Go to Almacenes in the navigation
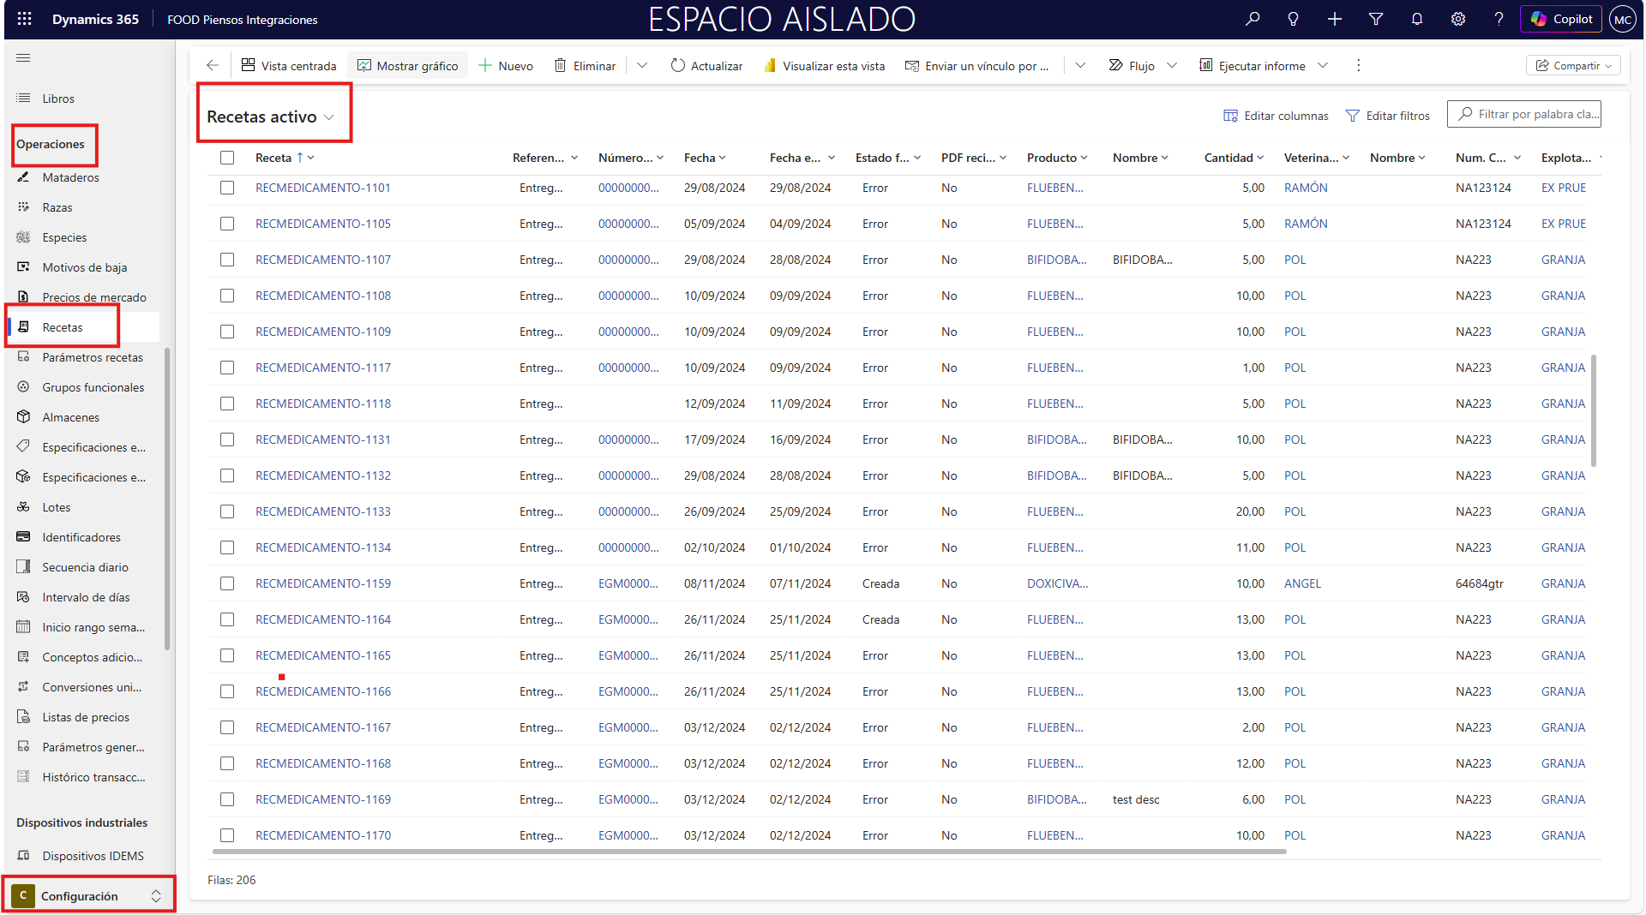This screenshot has width=1646, height=915. (x=71, y=417)
